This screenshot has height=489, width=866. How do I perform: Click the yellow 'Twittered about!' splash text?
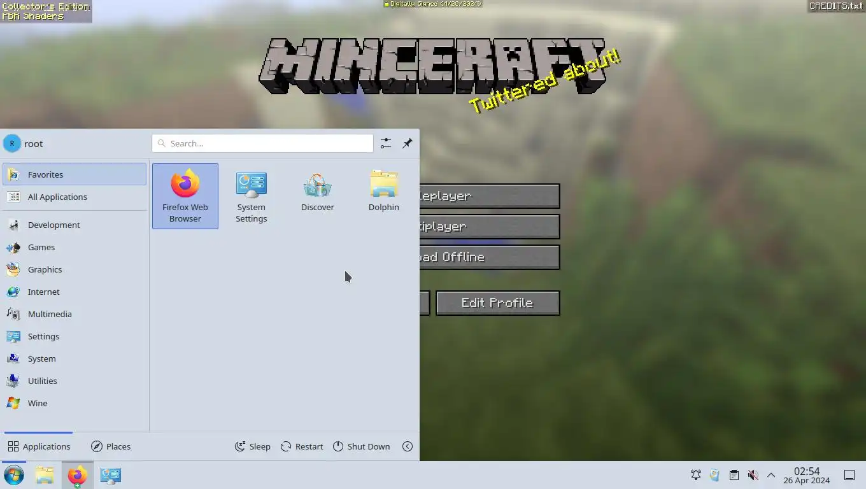click(545, 81)
